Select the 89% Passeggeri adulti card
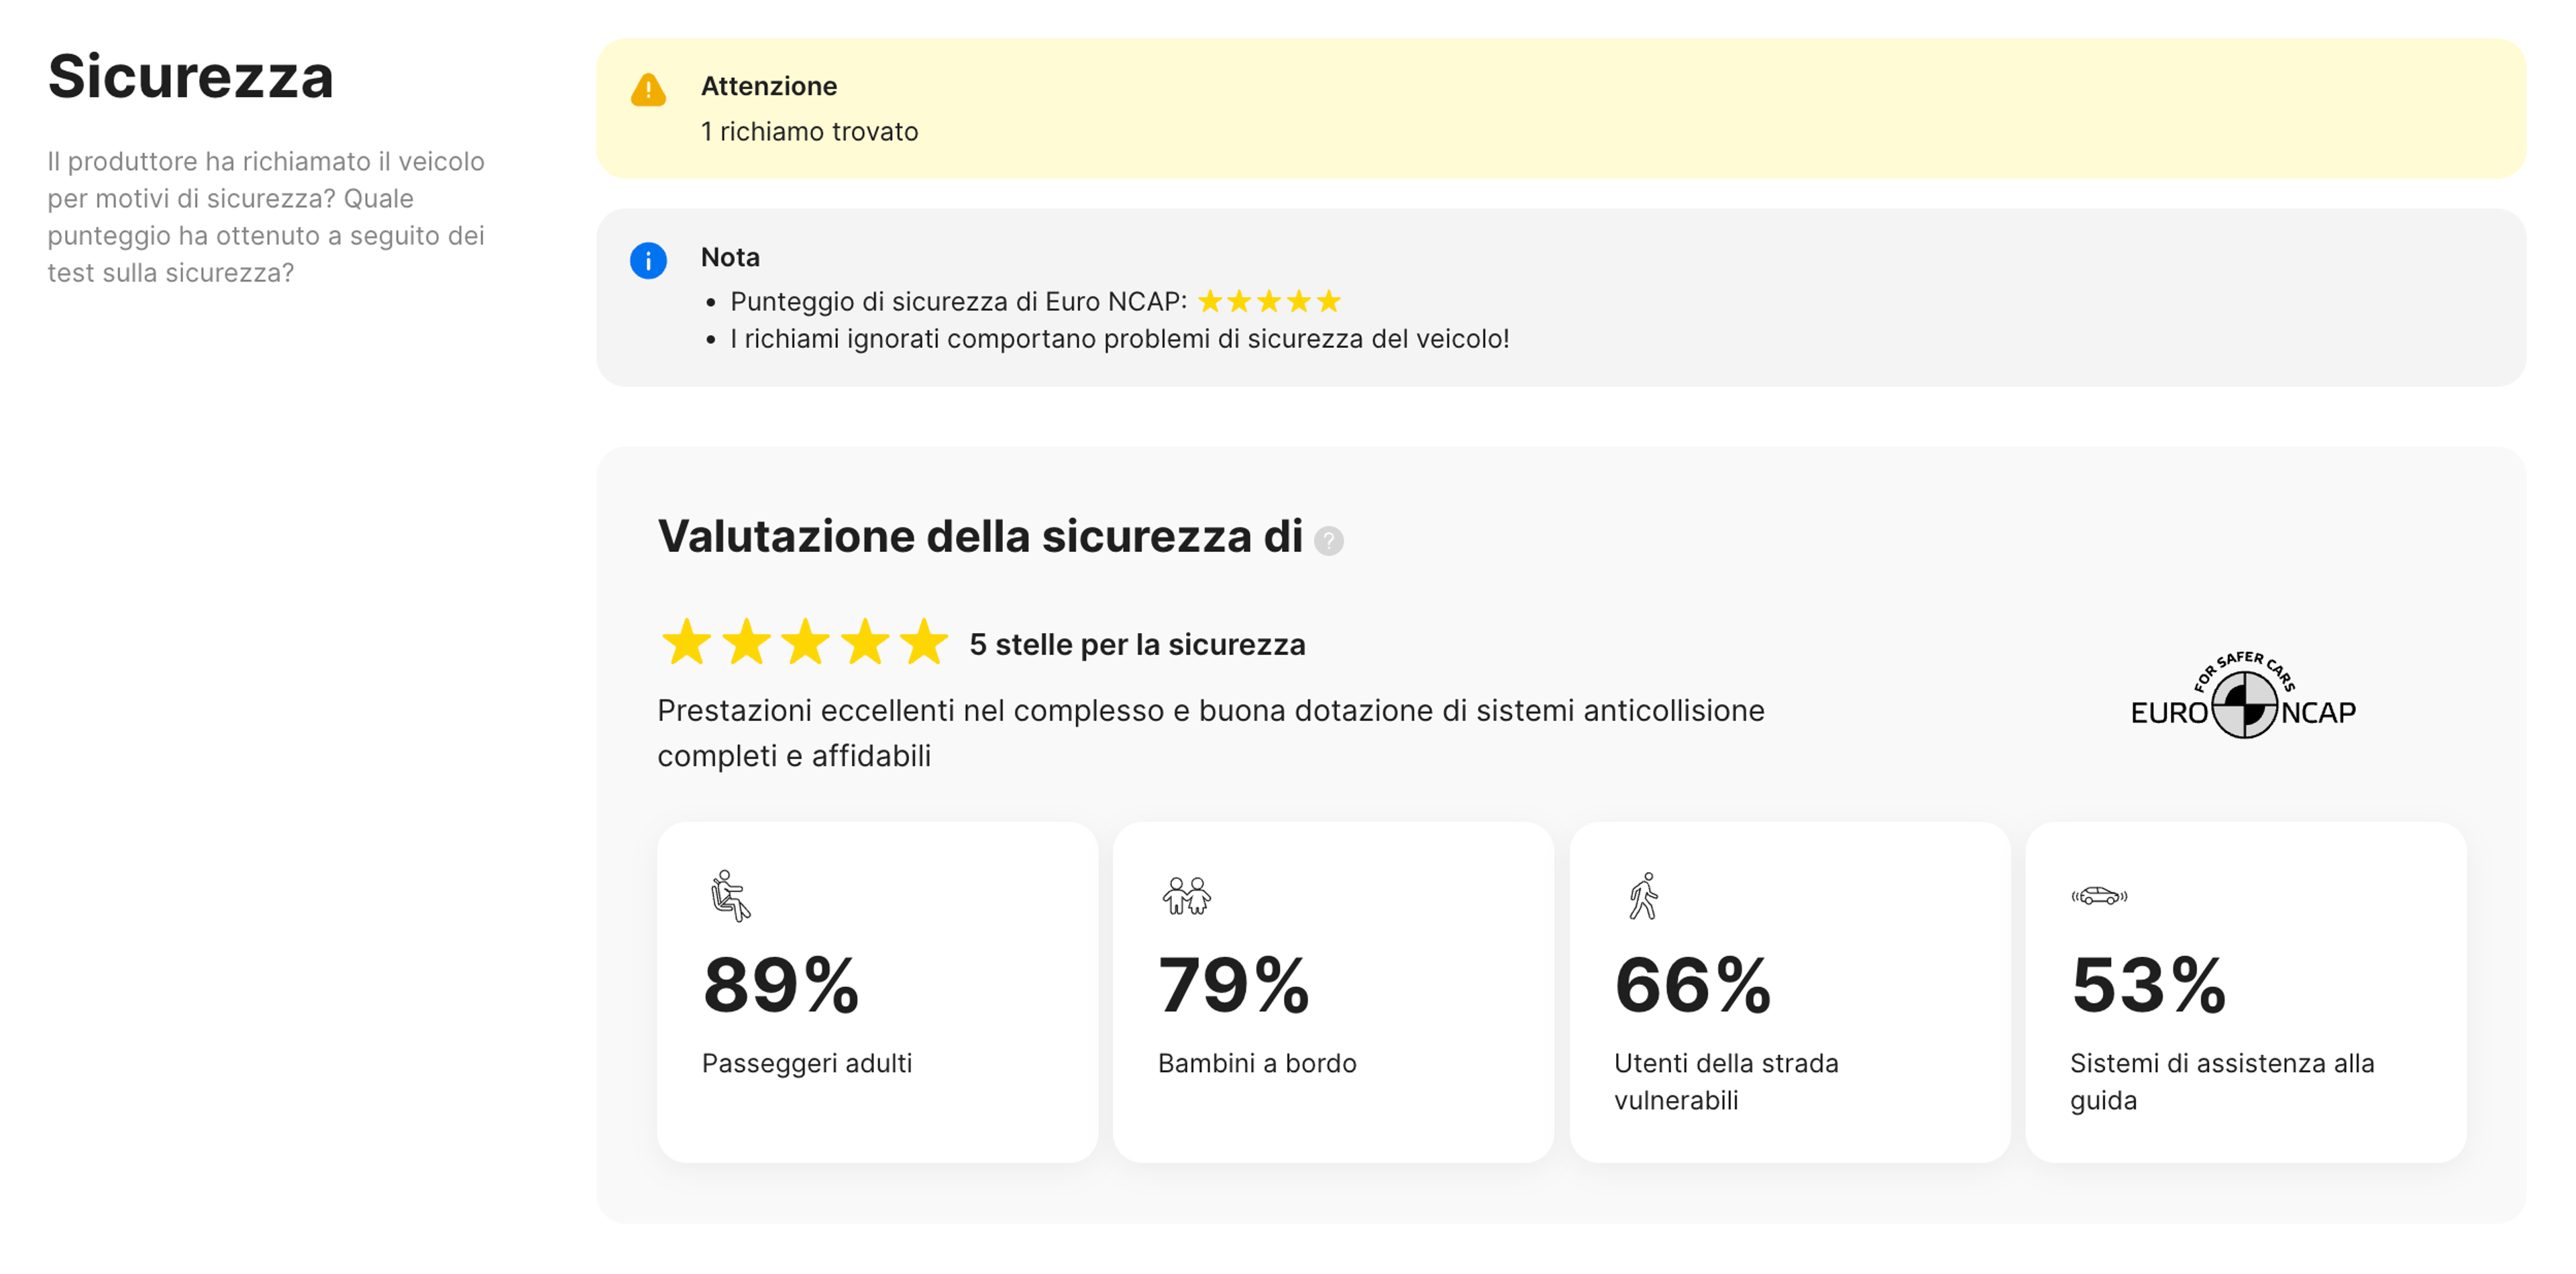The image size is (2576, 1274). pyautogui.click(x=877, y=992)
